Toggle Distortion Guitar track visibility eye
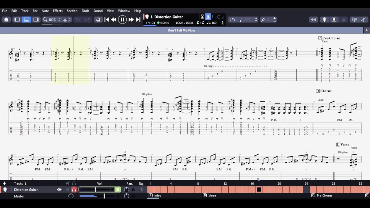370x208 pixels. [x=59, y=190]
